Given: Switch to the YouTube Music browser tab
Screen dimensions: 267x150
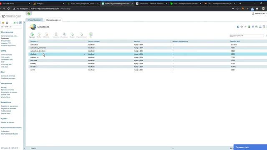Looking at the screenshot, I should (15, 4).
